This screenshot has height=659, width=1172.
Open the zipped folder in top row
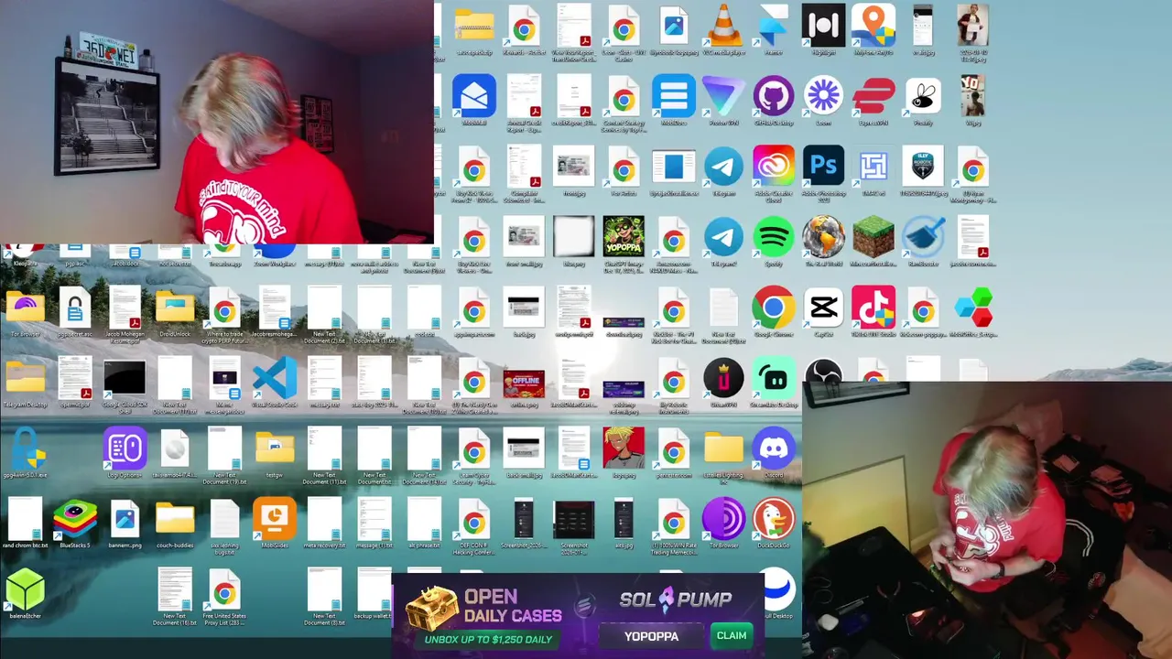(474, 25)
